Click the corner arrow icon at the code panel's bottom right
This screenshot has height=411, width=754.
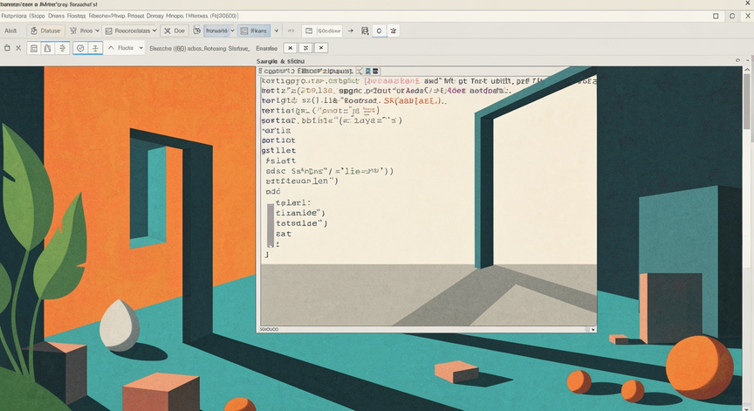tap(593, 329)
